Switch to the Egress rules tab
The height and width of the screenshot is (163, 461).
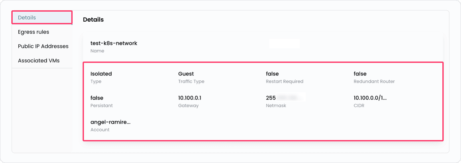pos(33,32)
